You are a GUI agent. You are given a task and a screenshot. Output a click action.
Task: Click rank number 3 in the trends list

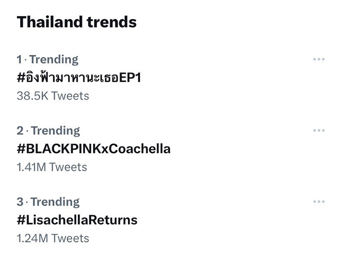[x=20, y=202]
